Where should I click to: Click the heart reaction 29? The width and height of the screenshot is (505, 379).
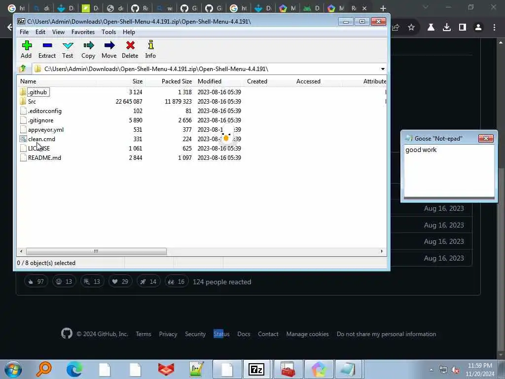[120, 282]
